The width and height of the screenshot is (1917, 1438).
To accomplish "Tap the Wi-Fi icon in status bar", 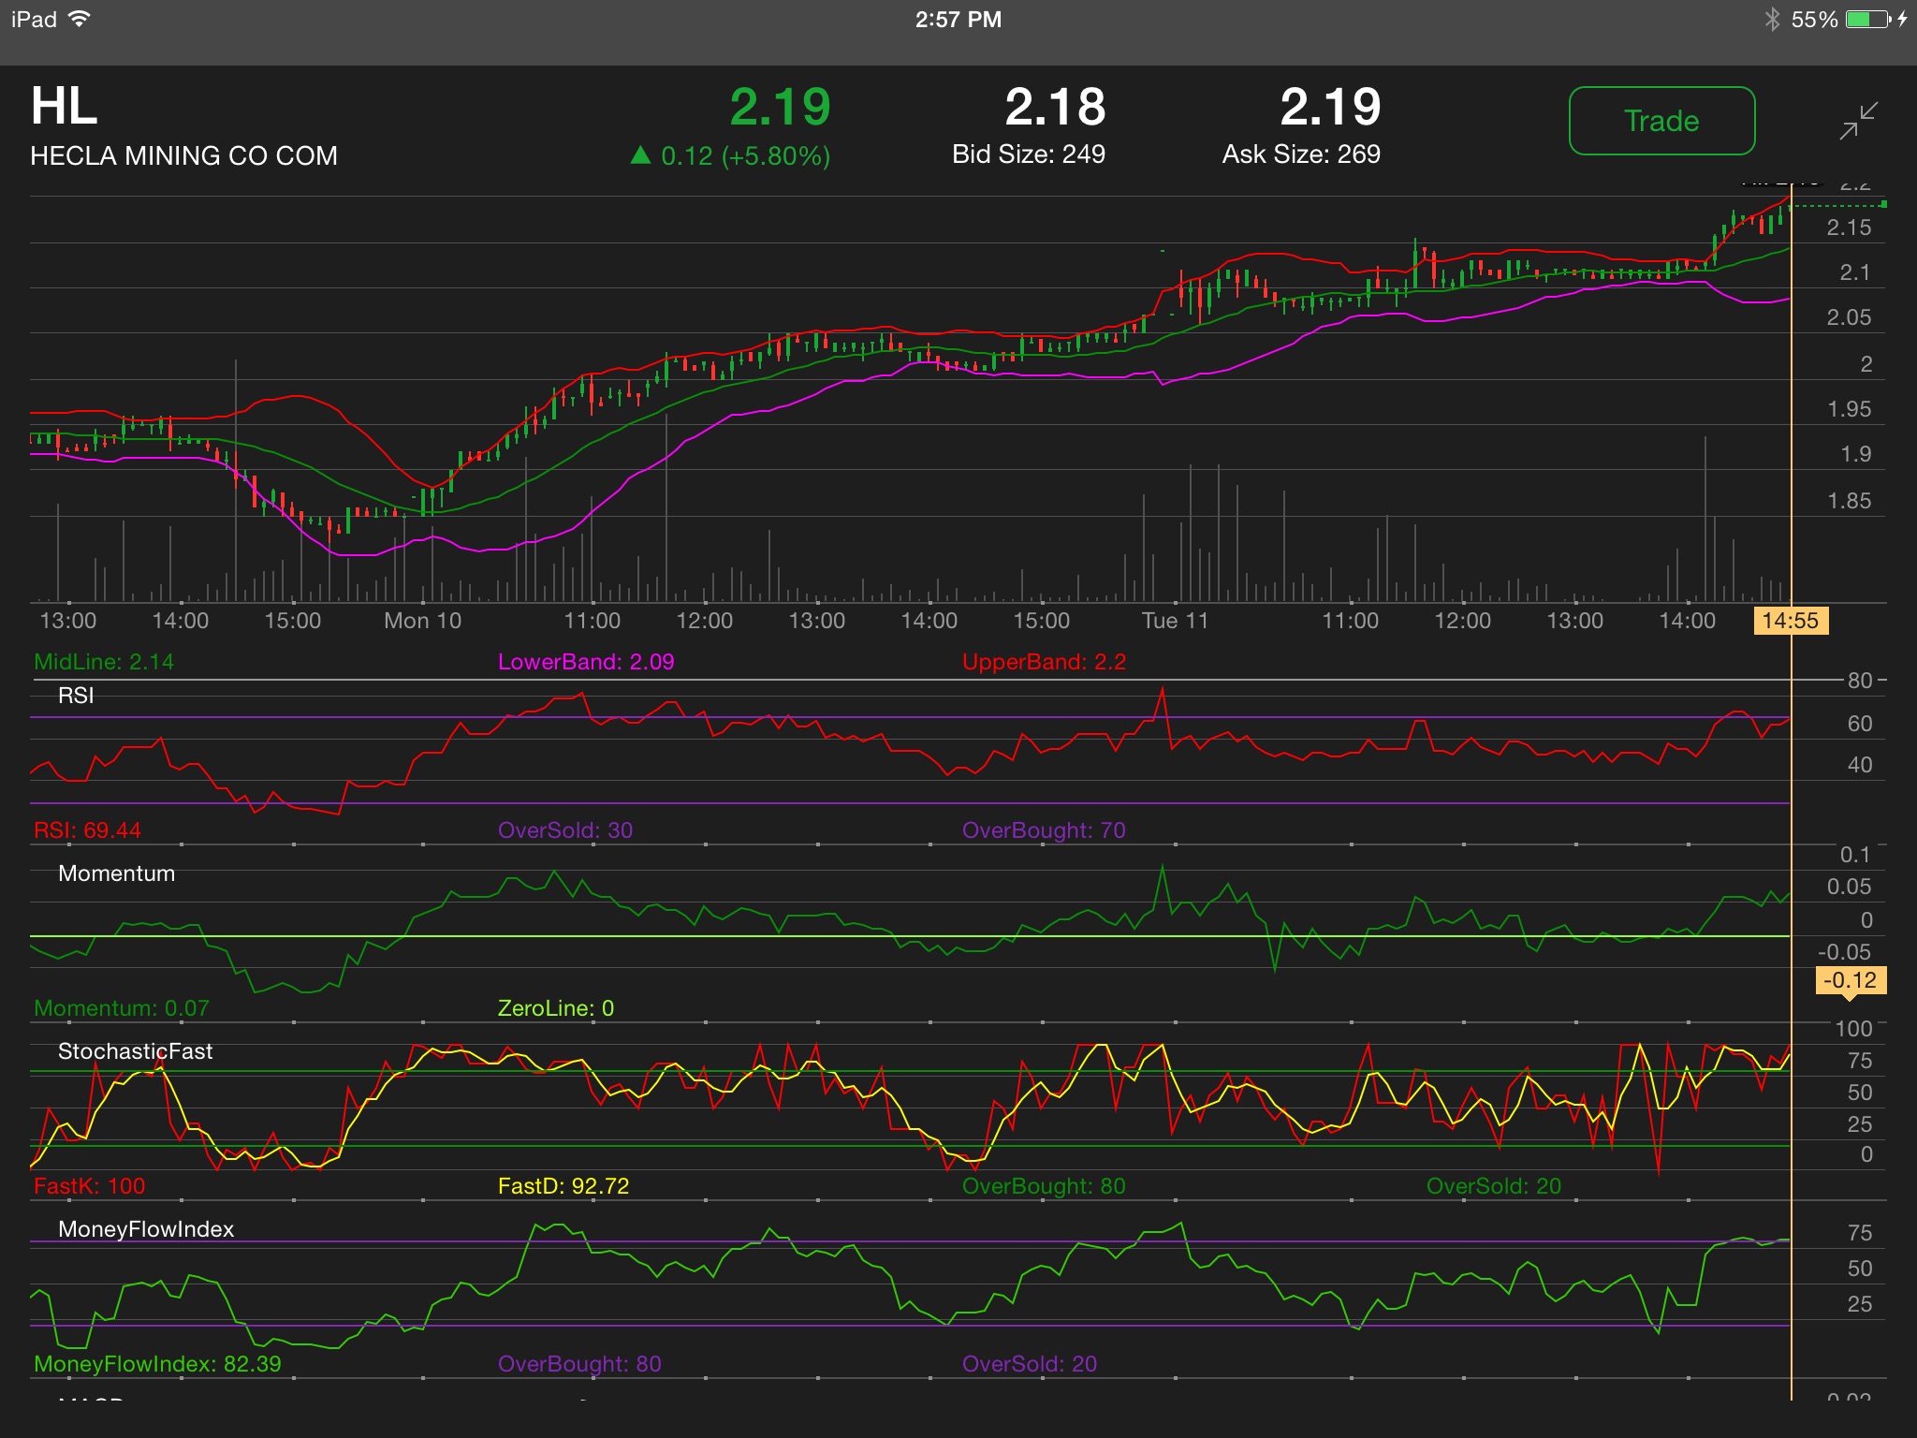I will click(80, 20).
